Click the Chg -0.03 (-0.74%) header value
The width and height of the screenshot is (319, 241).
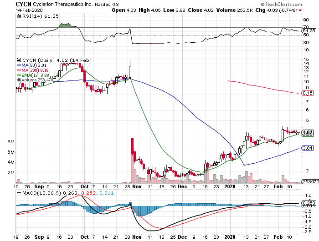(287, 10)
